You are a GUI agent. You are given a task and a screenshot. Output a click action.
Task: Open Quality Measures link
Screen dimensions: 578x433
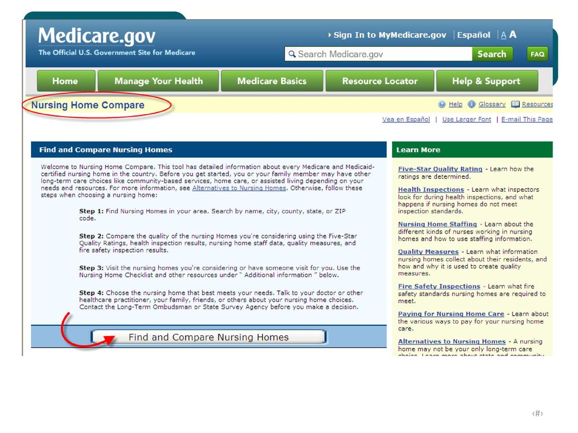428,252
